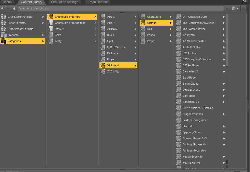
Task: Select the Arah3D Gothic item
Action: tap(200, 47)
